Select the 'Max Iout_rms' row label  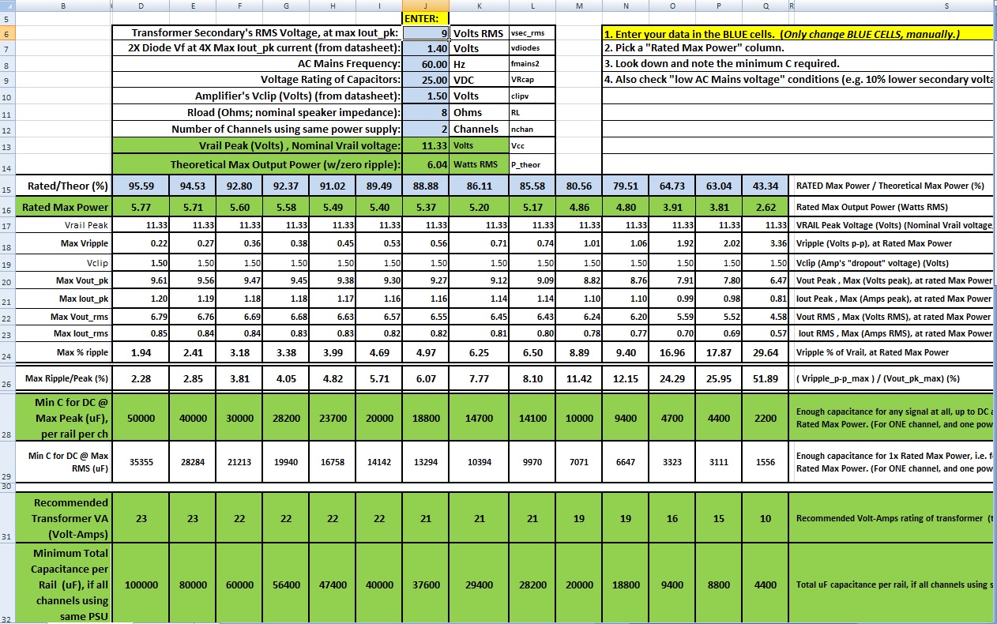click(x=63, y=333)
